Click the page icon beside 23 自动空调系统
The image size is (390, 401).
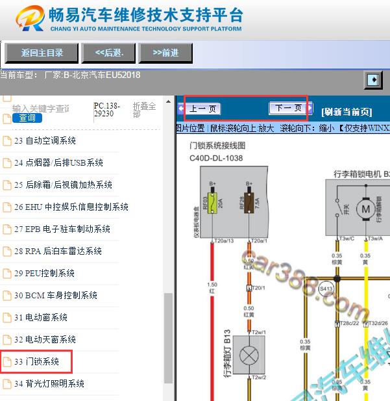(x=7, y=140)
